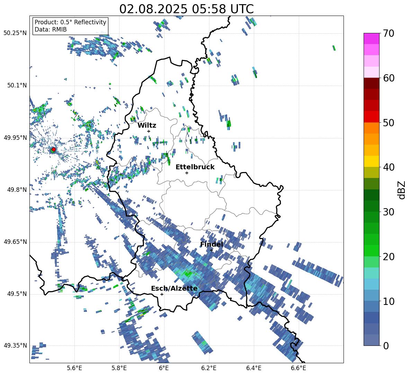
Task: Click the Data: RMIB text
Action: 51,29
